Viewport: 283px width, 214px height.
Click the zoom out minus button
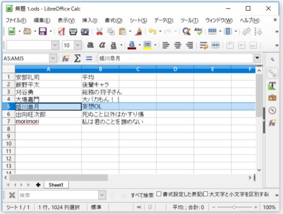click(213, 207)
